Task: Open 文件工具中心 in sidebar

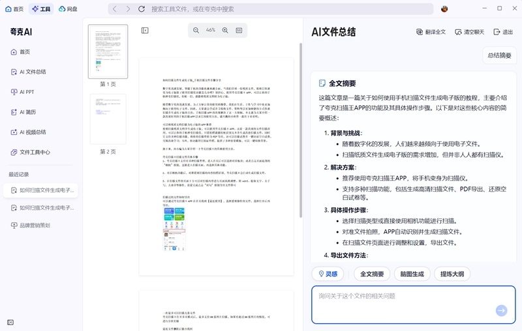Action: click(x=30, y=152)
